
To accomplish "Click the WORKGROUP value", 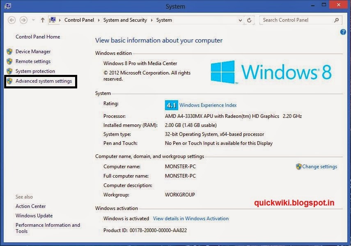I will tap(180, 195).
